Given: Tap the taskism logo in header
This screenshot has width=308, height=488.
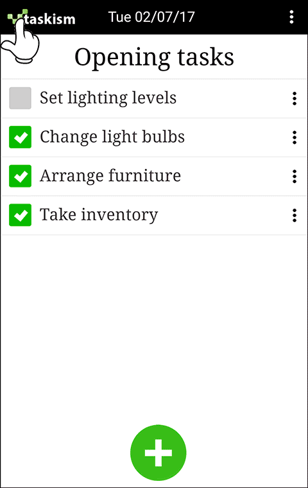Looking at the screenshot, I should (41, 17).
